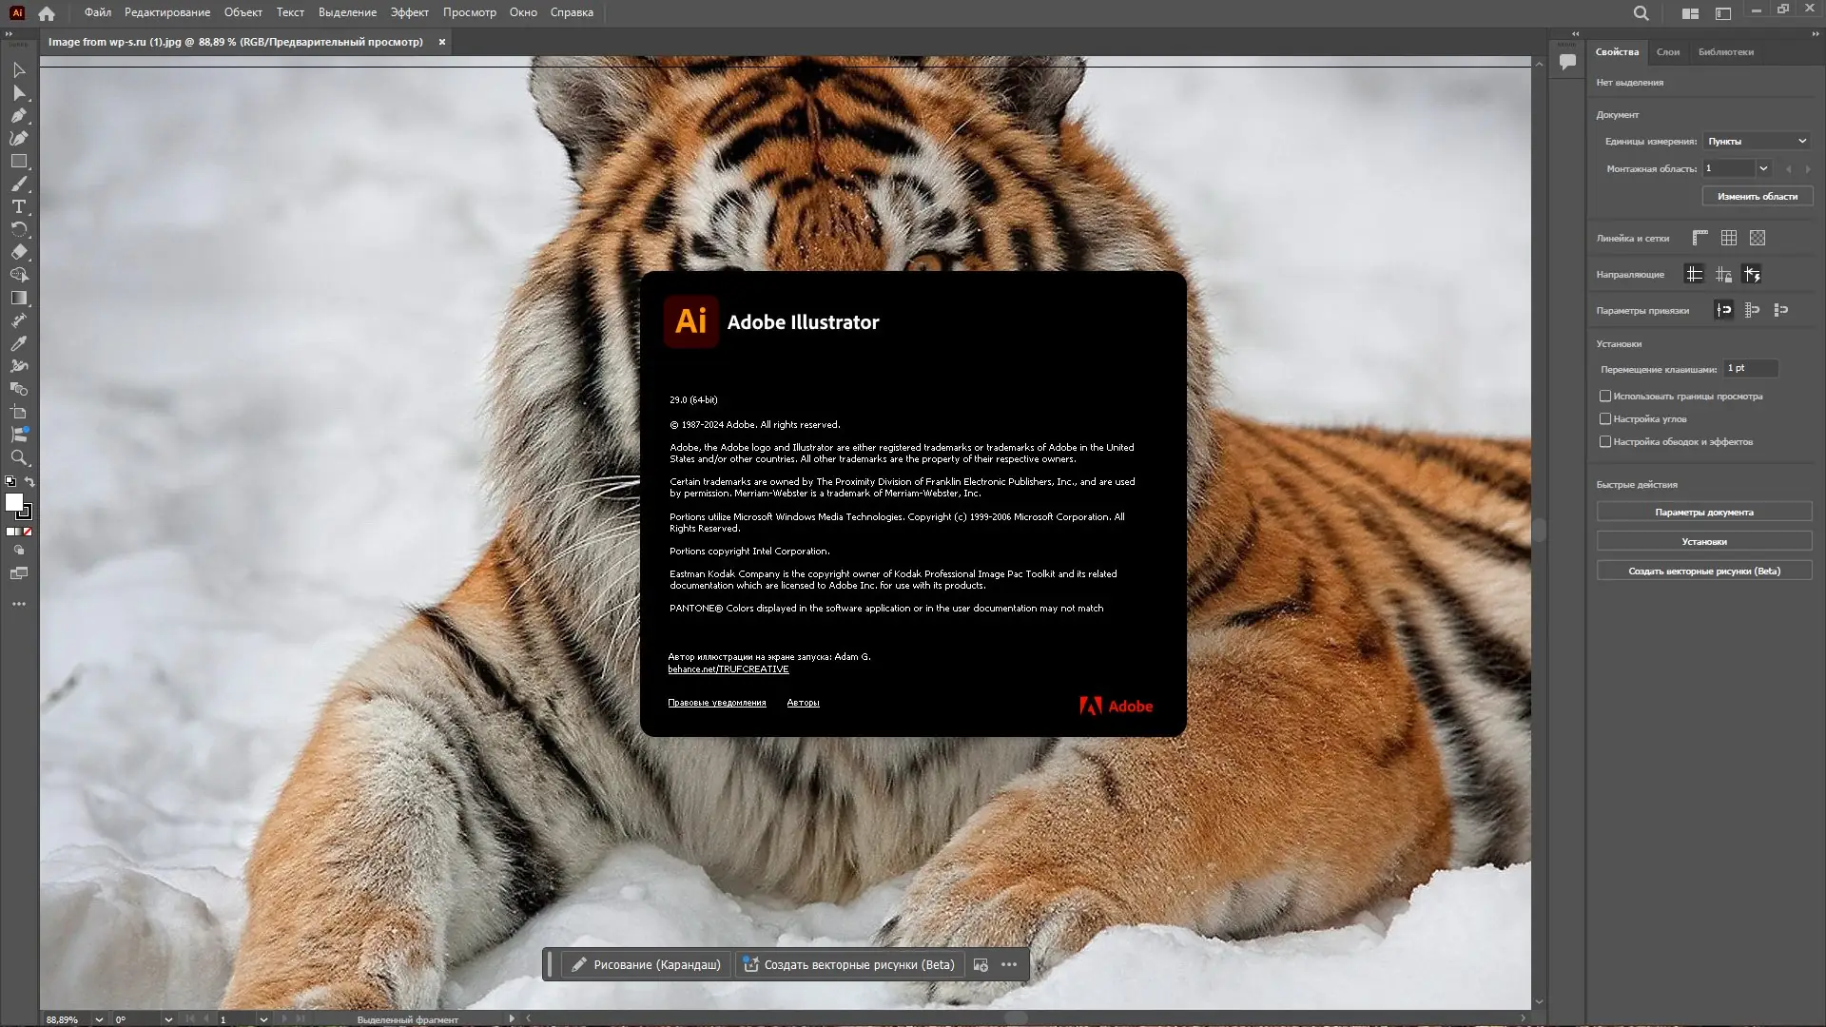1826x1027 pixels.
Task: Enable Использовать границы просмотра checkbox
Action: click(1605, 396)
